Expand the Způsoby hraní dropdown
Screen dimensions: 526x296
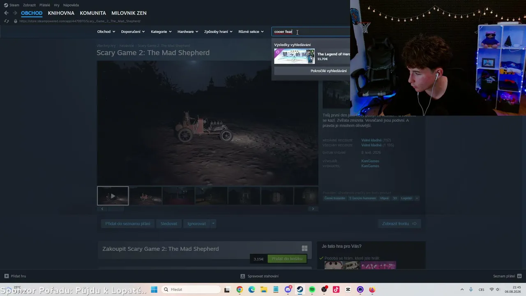click(218, 32)
